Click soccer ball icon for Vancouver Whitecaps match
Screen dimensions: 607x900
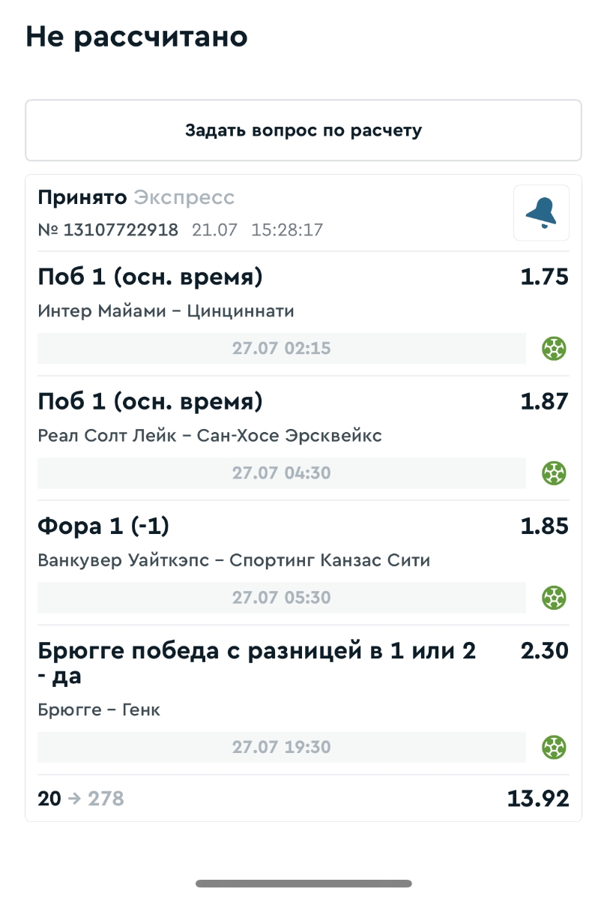click(554, 598)
